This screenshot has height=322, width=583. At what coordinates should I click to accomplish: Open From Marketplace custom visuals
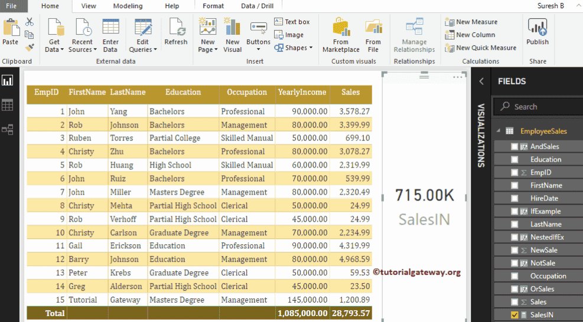click(x=341, y=28)
